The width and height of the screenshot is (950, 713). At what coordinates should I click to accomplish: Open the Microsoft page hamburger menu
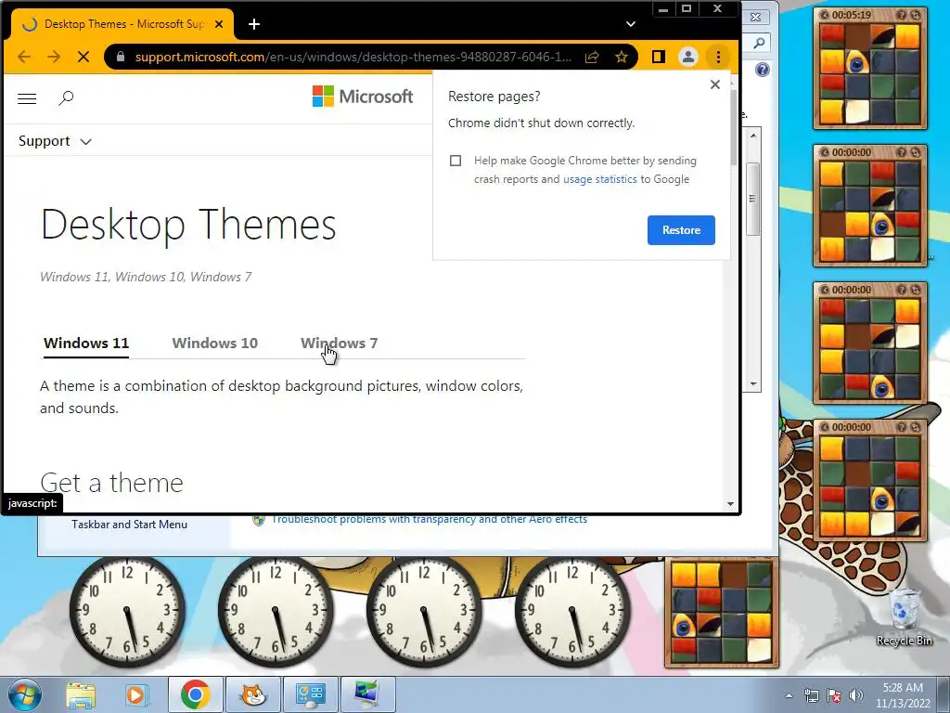(27, 98)
